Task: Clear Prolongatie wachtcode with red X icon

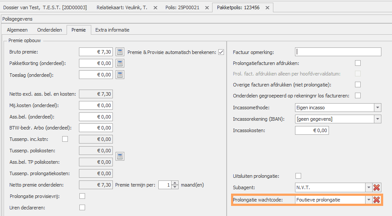Action: [x=377, y=200]
